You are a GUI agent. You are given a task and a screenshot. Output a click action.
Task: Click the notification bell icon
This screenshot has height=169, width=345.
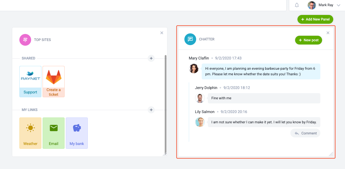click(297, 5)
